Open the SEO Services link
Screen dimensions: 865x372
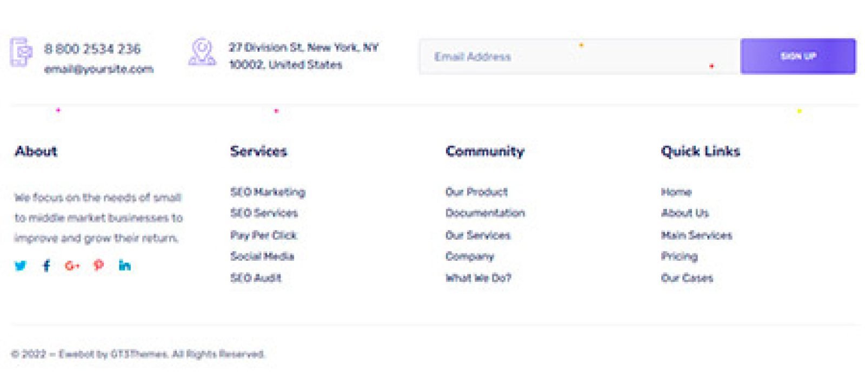264,213
